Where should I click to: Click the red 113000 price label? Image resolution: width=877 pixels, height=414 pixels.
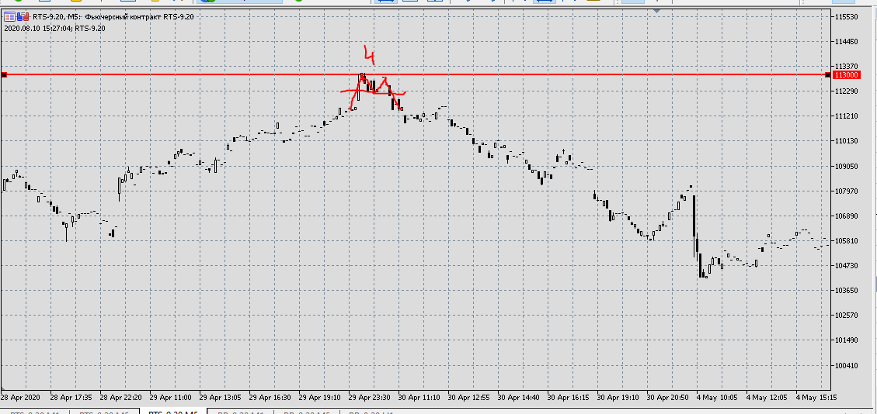click(x=845, y=75)
